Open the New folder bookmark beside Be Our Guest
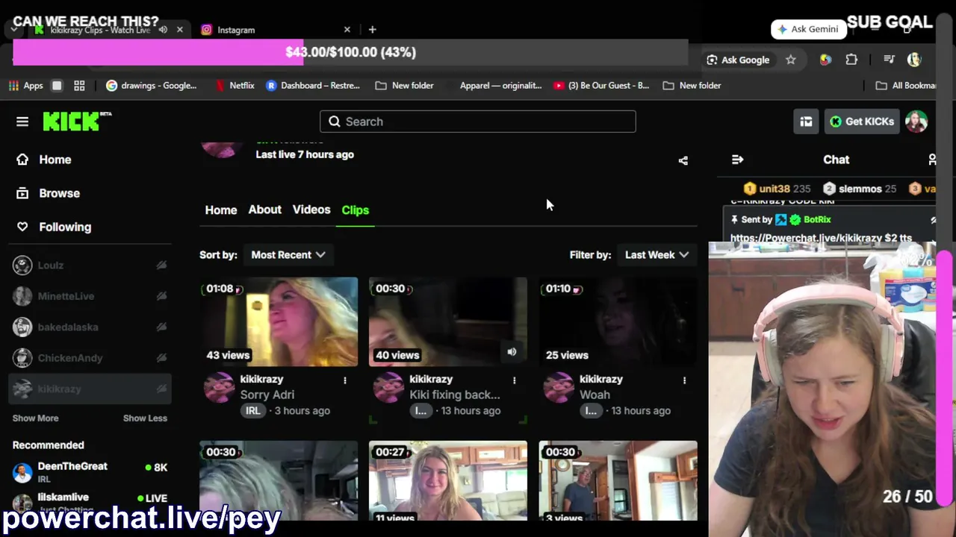The image size is (956, 537). click(x=692, y=86)
